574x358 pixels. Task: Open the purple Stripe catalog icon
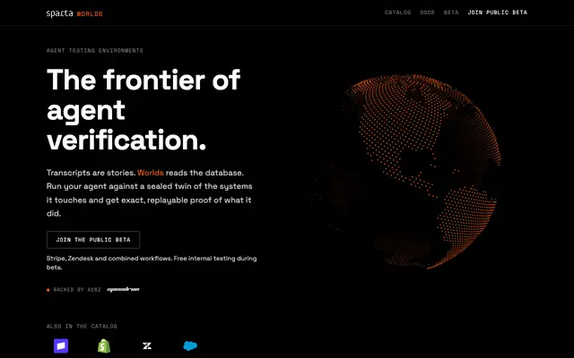(x=61, y=345)
